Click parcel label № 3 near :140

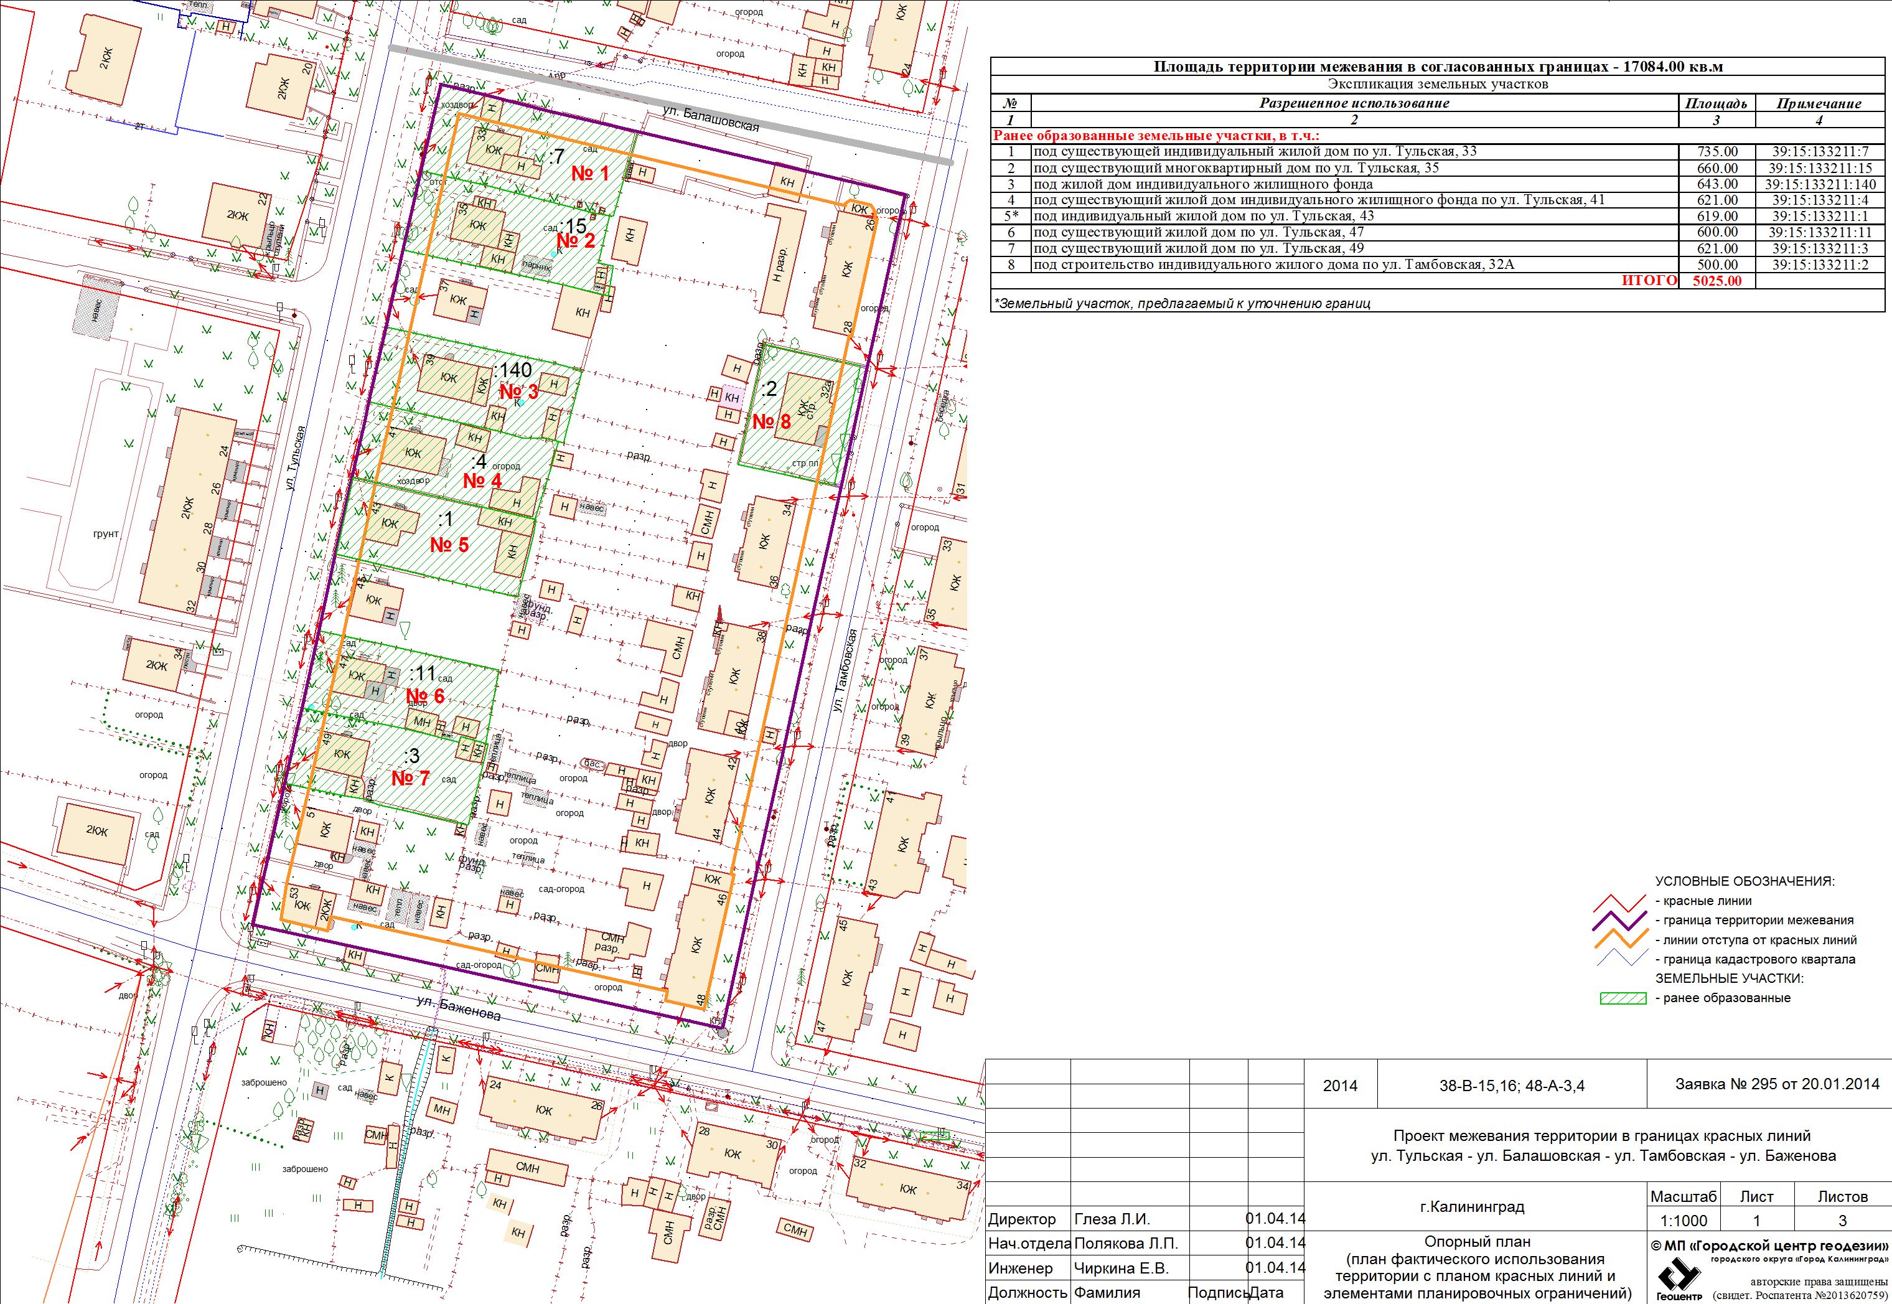pyautogui.click(x=519, y=392)
